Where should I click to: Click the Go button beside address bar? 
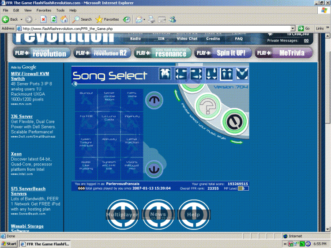(x=304, y=28)
